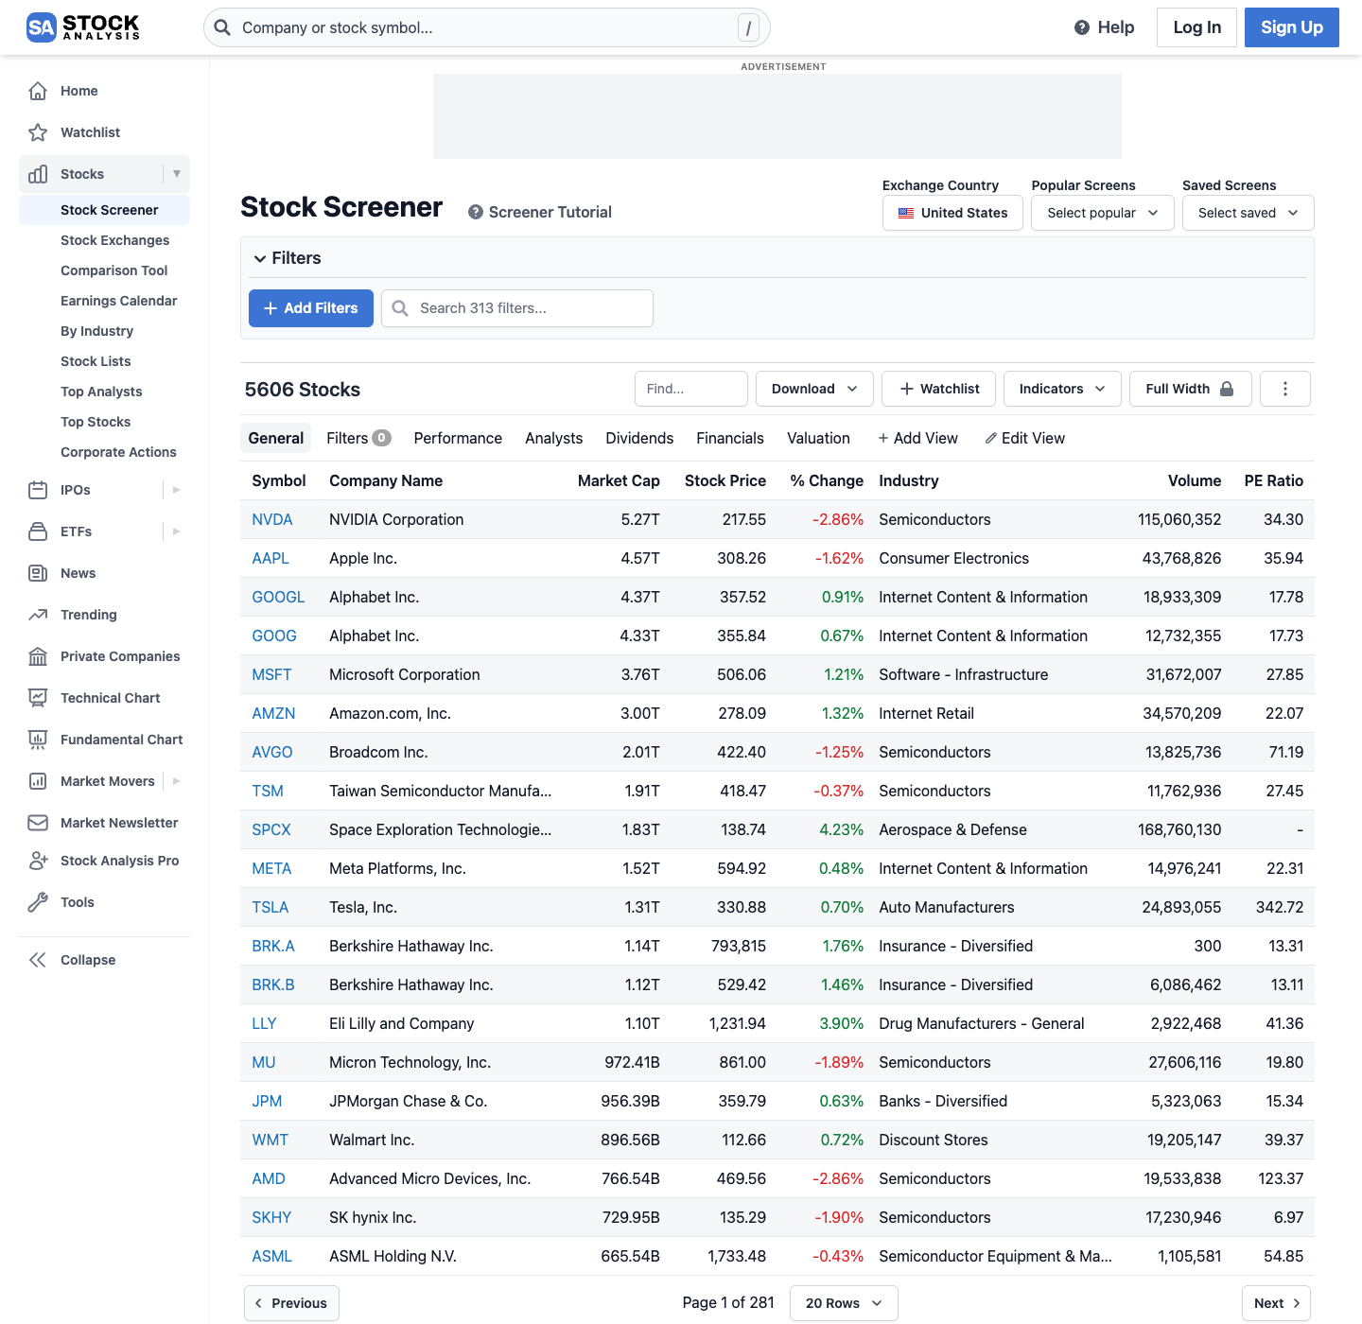
Task: Click the pencil icon for Edit View
Action: point(990,438)
